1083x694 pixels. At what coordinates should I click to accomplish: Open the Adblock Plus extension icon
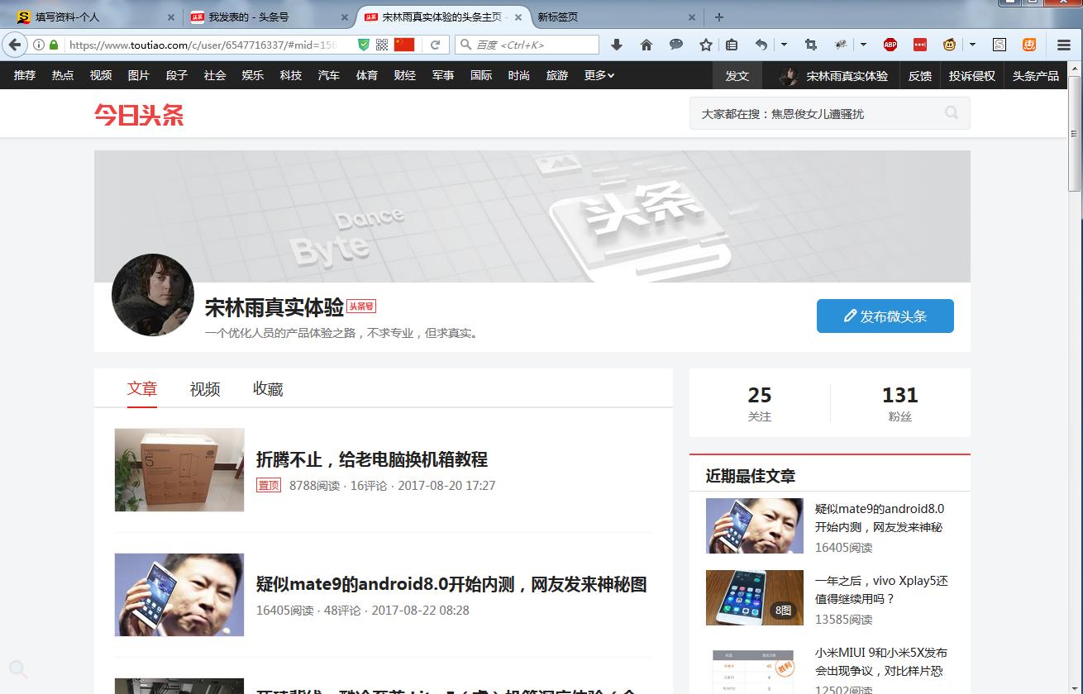(890, 45)
